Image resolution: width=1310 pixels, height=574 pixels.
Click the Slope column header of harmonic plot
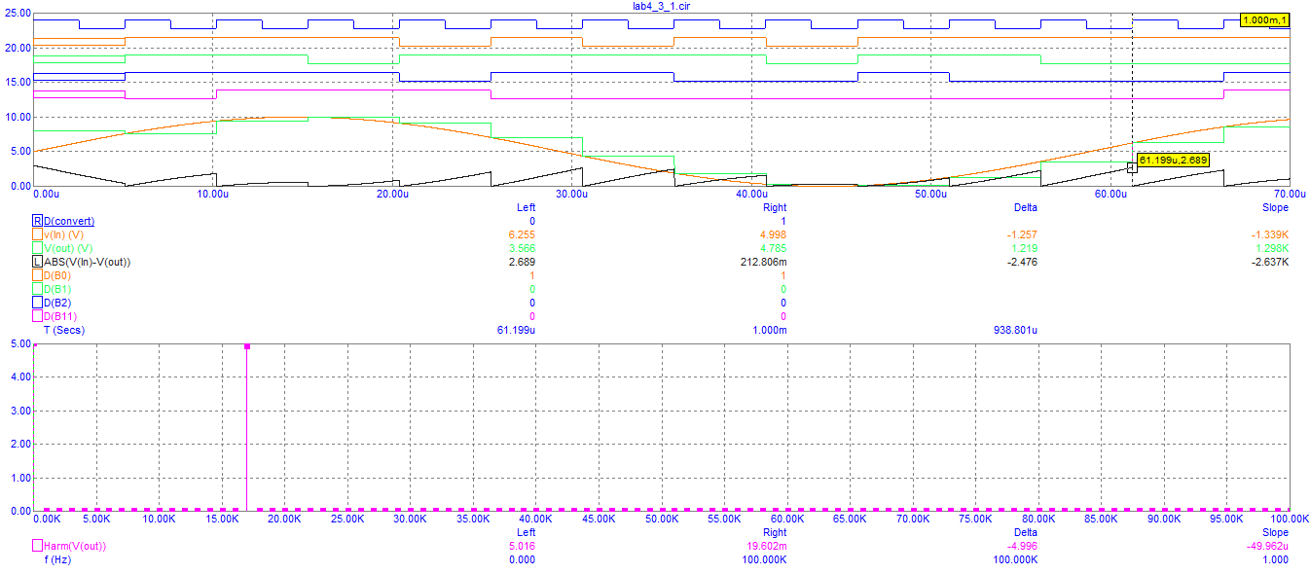tap(1275, 532)
